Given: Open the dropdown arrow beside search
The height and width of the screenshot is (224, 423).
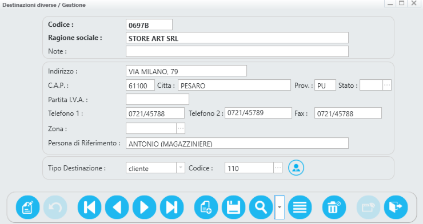Looking at the screenshot, I should (x=280, y=207).
